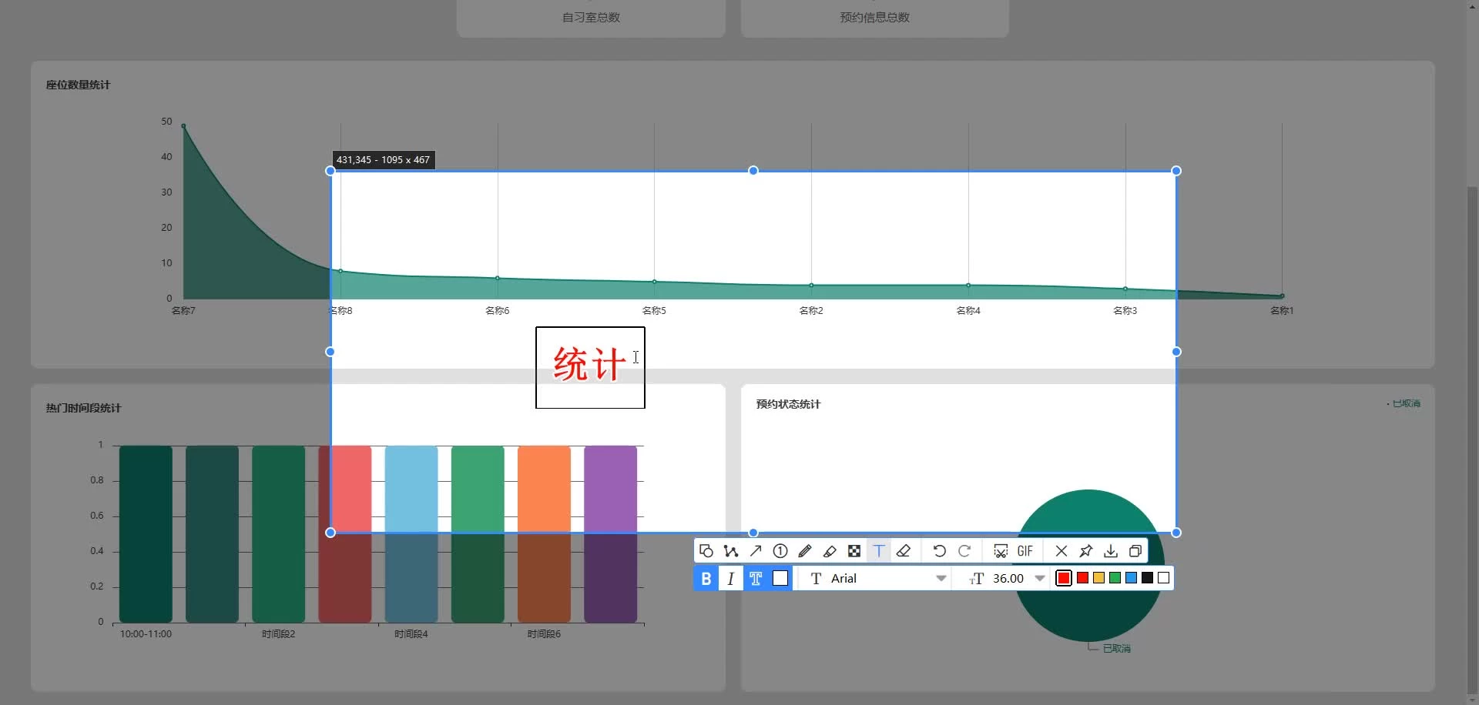Click the 座位数量统计 chart title
The width and height of the screenshot is (1479, 705).
(x=78, y=85)
